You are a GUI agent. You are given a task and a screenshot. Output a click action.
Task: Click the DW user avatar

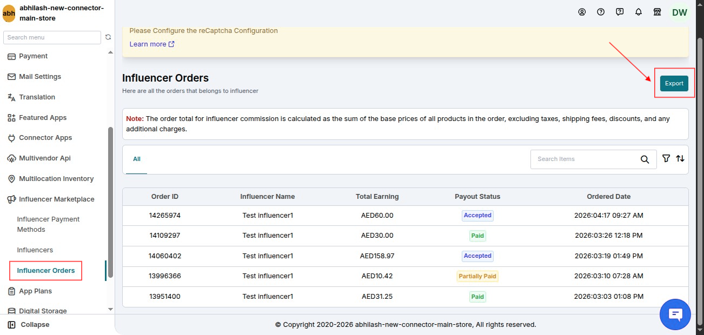click(680, 12)
